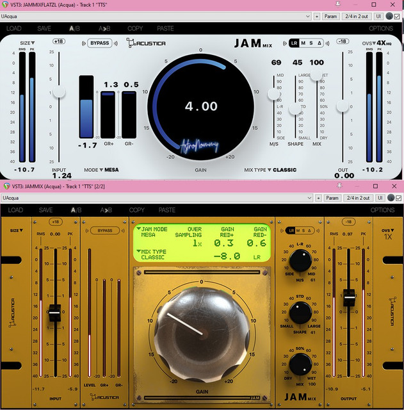The width and height of the screenshot is (404, 410).
Task: Toggle BYPASS in the white JAM plugin
Action: coord(100,43)
